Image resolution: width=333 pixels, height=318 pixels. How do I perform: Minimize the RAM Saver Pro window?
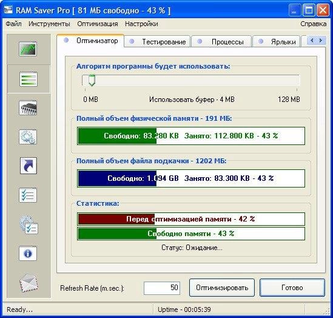[x=294, y=10]
